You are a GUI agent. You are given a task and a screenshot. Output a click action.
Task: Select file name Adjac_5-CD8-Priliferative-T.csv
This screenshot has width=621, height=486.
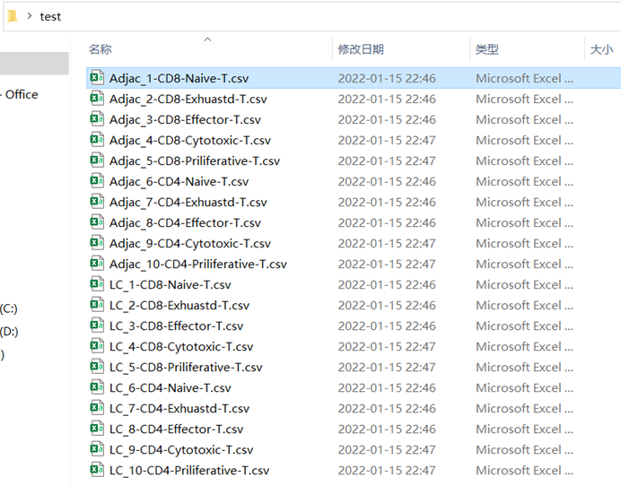tap(195, 161)
